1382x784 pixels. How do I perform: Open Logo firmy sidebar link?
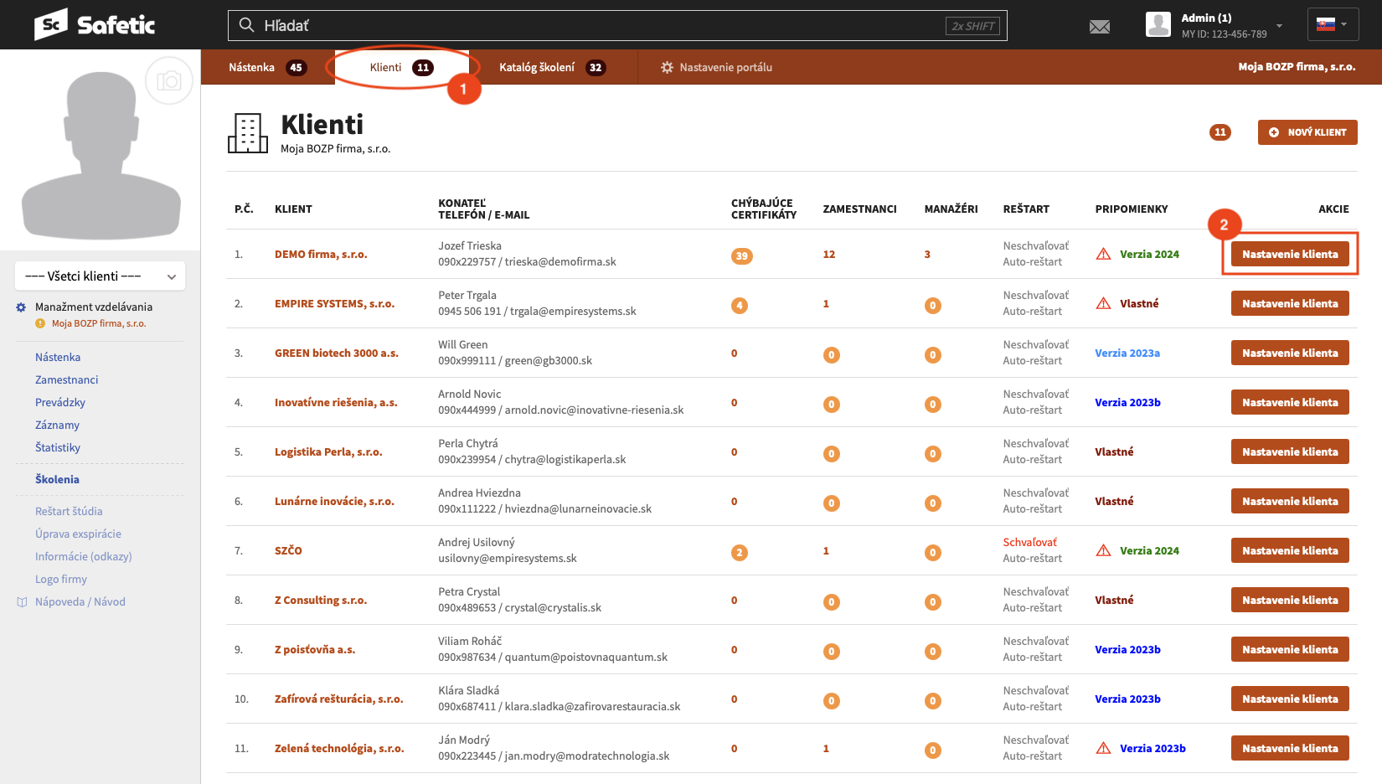tap(61, 579)
